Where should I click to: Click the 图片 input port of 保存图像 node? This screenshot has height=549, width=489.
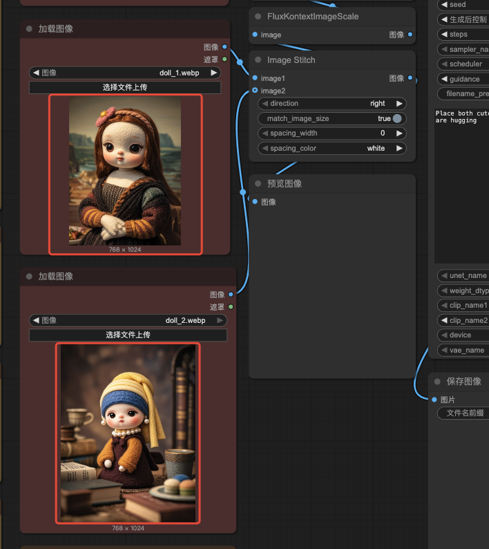[434, 400]
